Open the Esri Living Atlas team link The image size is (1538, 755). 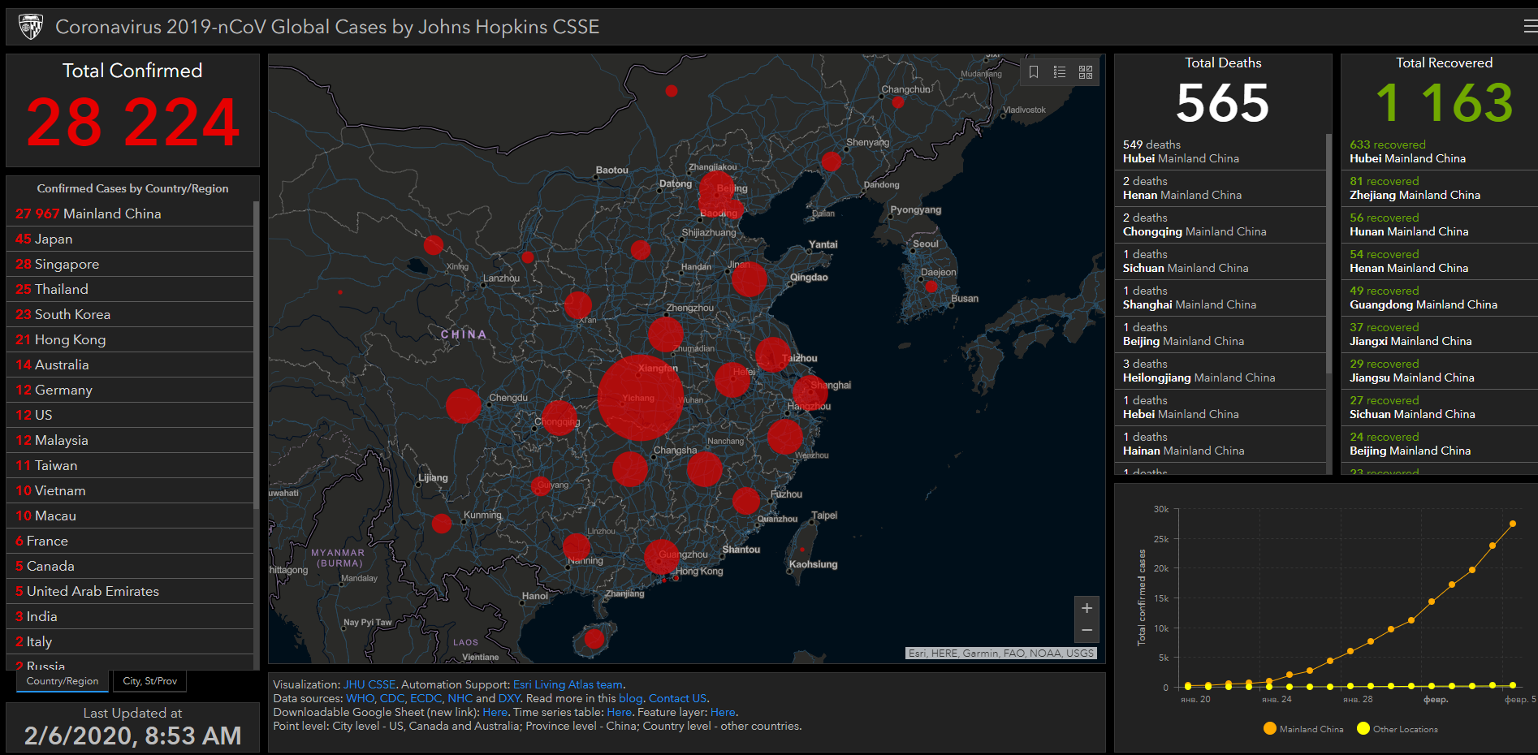coord(568,684)
